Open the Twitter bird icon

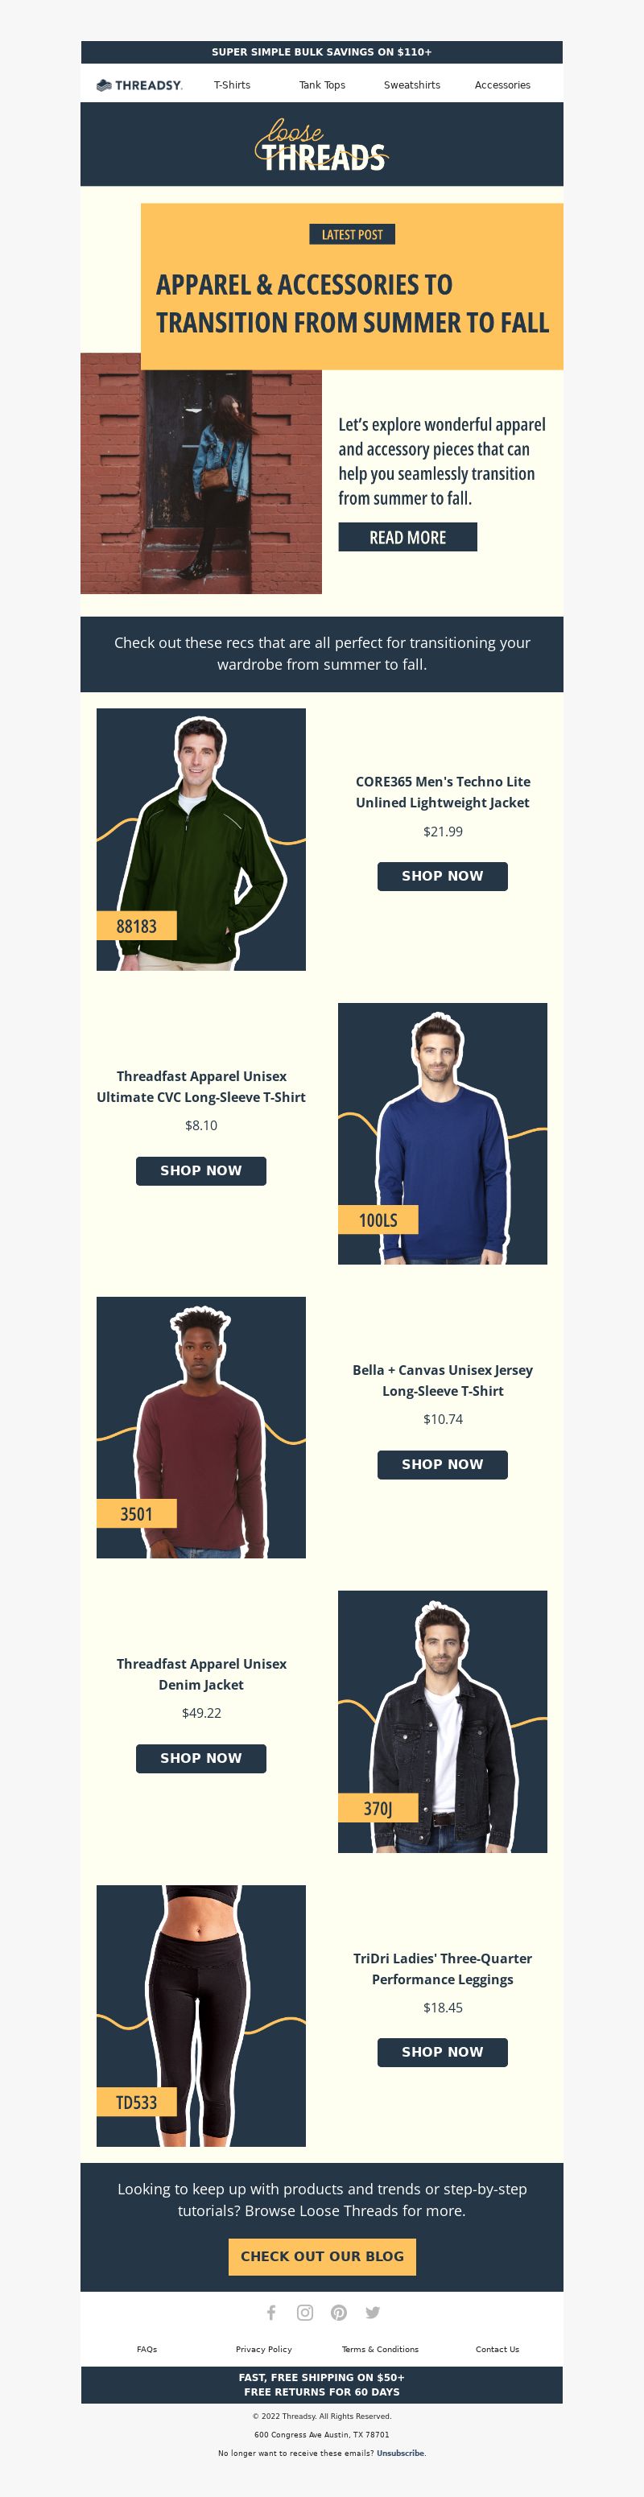[x=373, y=2313]
